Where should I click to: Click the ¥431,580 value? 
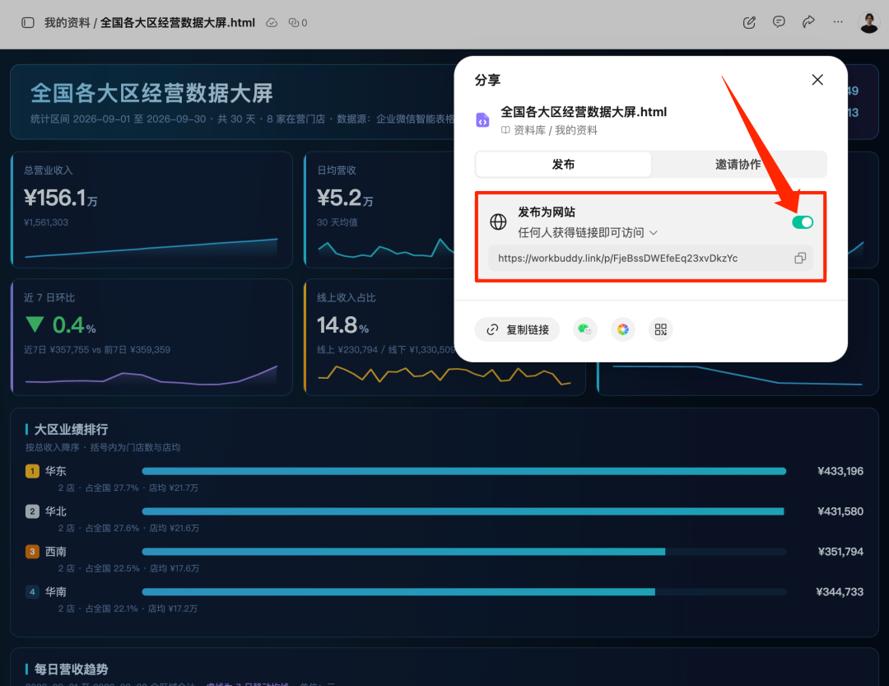[x=840, y=511]
